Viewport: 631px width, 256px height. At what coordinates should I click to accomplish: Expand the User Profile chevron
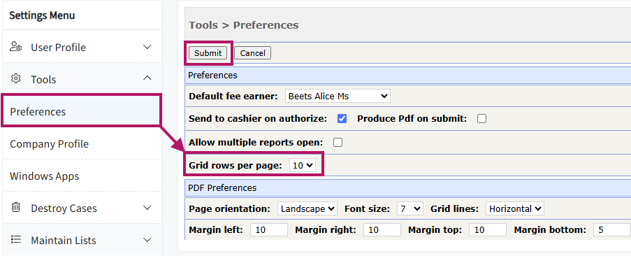coord(147,47)
